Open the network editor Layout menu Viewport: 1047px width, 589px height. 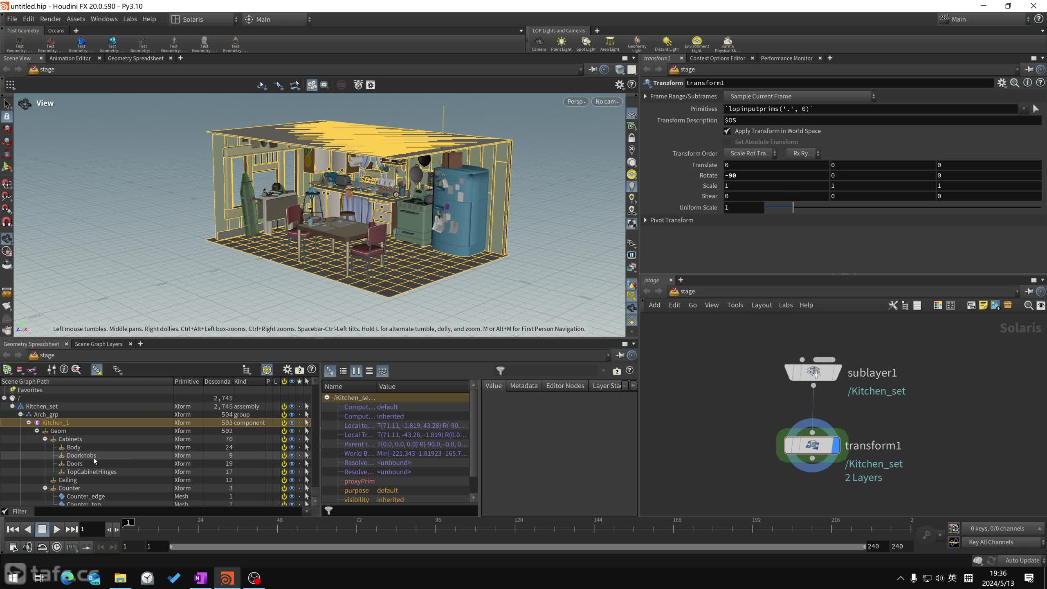pos(762,305)
